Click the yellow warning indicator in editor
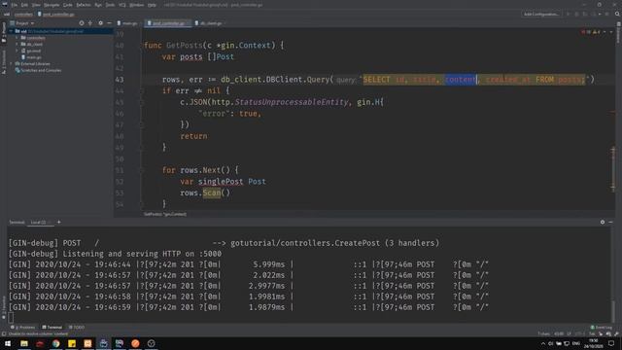The height and width of the screenshot is (350, 622). 596,32
